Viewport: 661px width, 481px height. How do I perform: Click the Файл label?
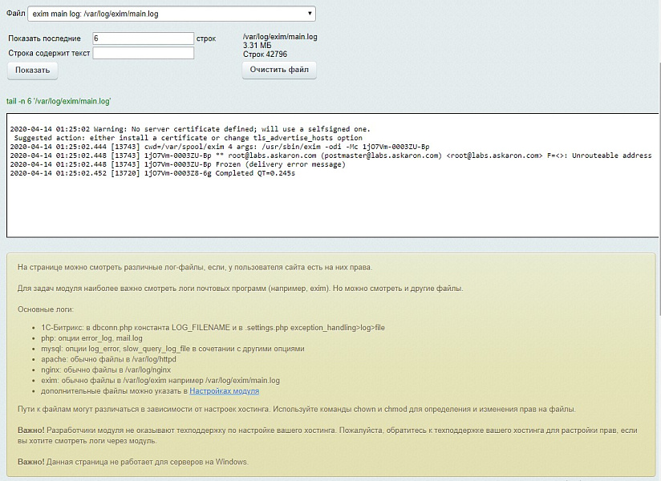(14, 14)
